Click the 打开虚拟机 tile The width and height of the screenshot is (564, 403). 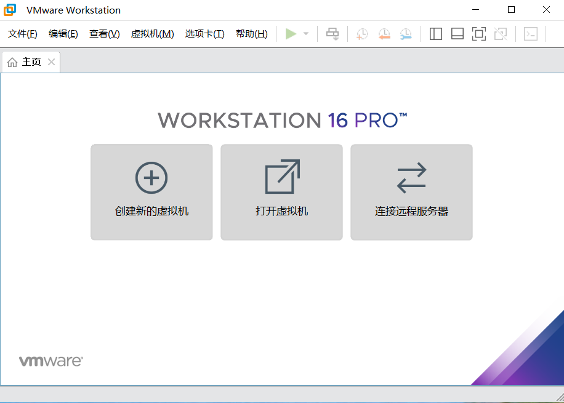[x=281, y=192]
